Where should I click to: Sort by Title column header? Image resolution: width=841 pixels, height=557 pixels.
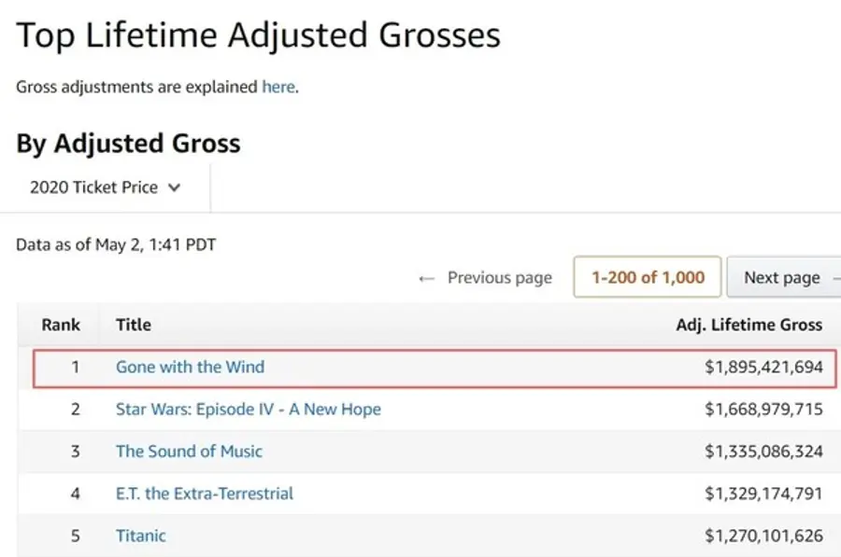pyautogui.click(x=134, y=325)
